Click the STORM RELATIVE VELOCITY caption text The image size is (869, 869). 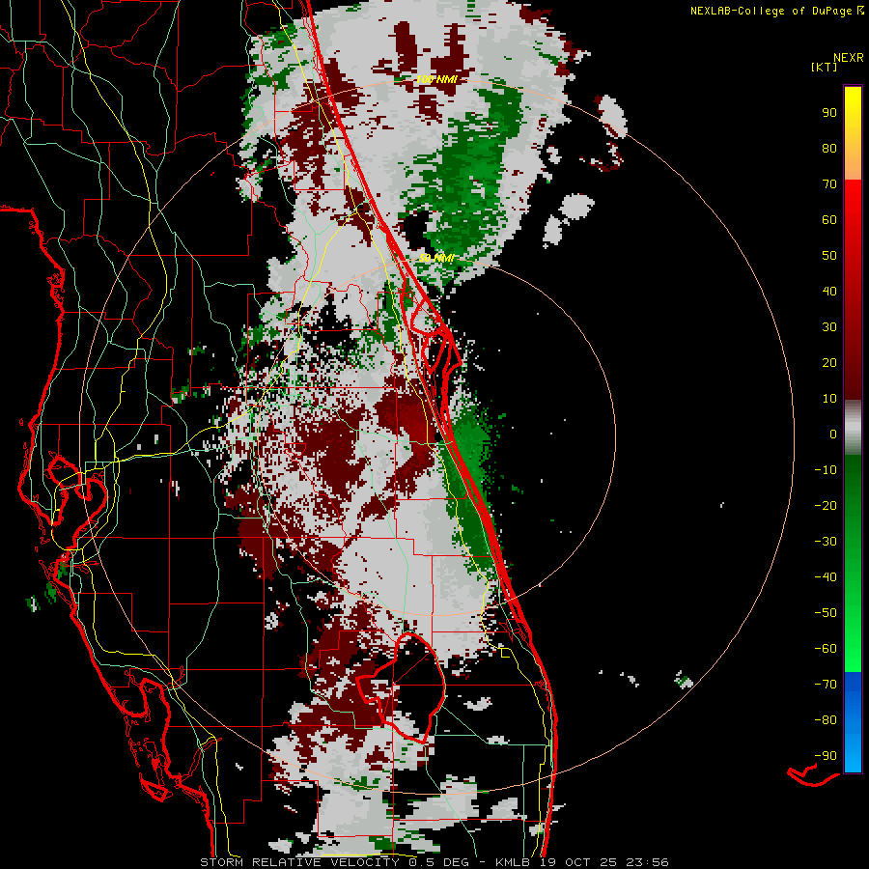302,862
